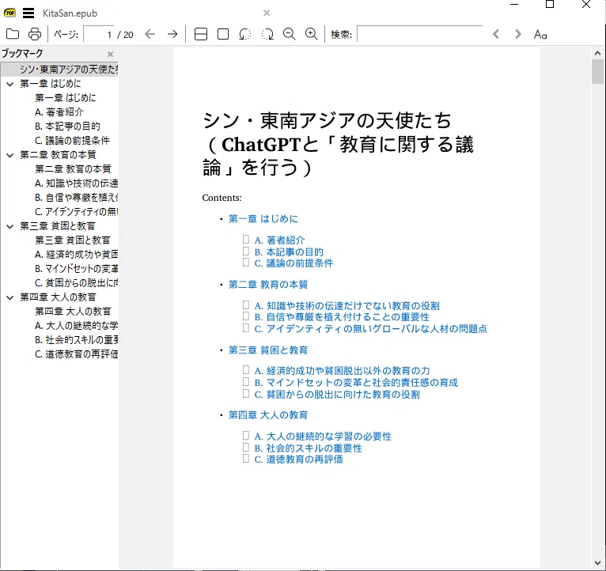
Task: Click the scrollbar up arrow
Action: pyautogui.click(x=597, y=53)
